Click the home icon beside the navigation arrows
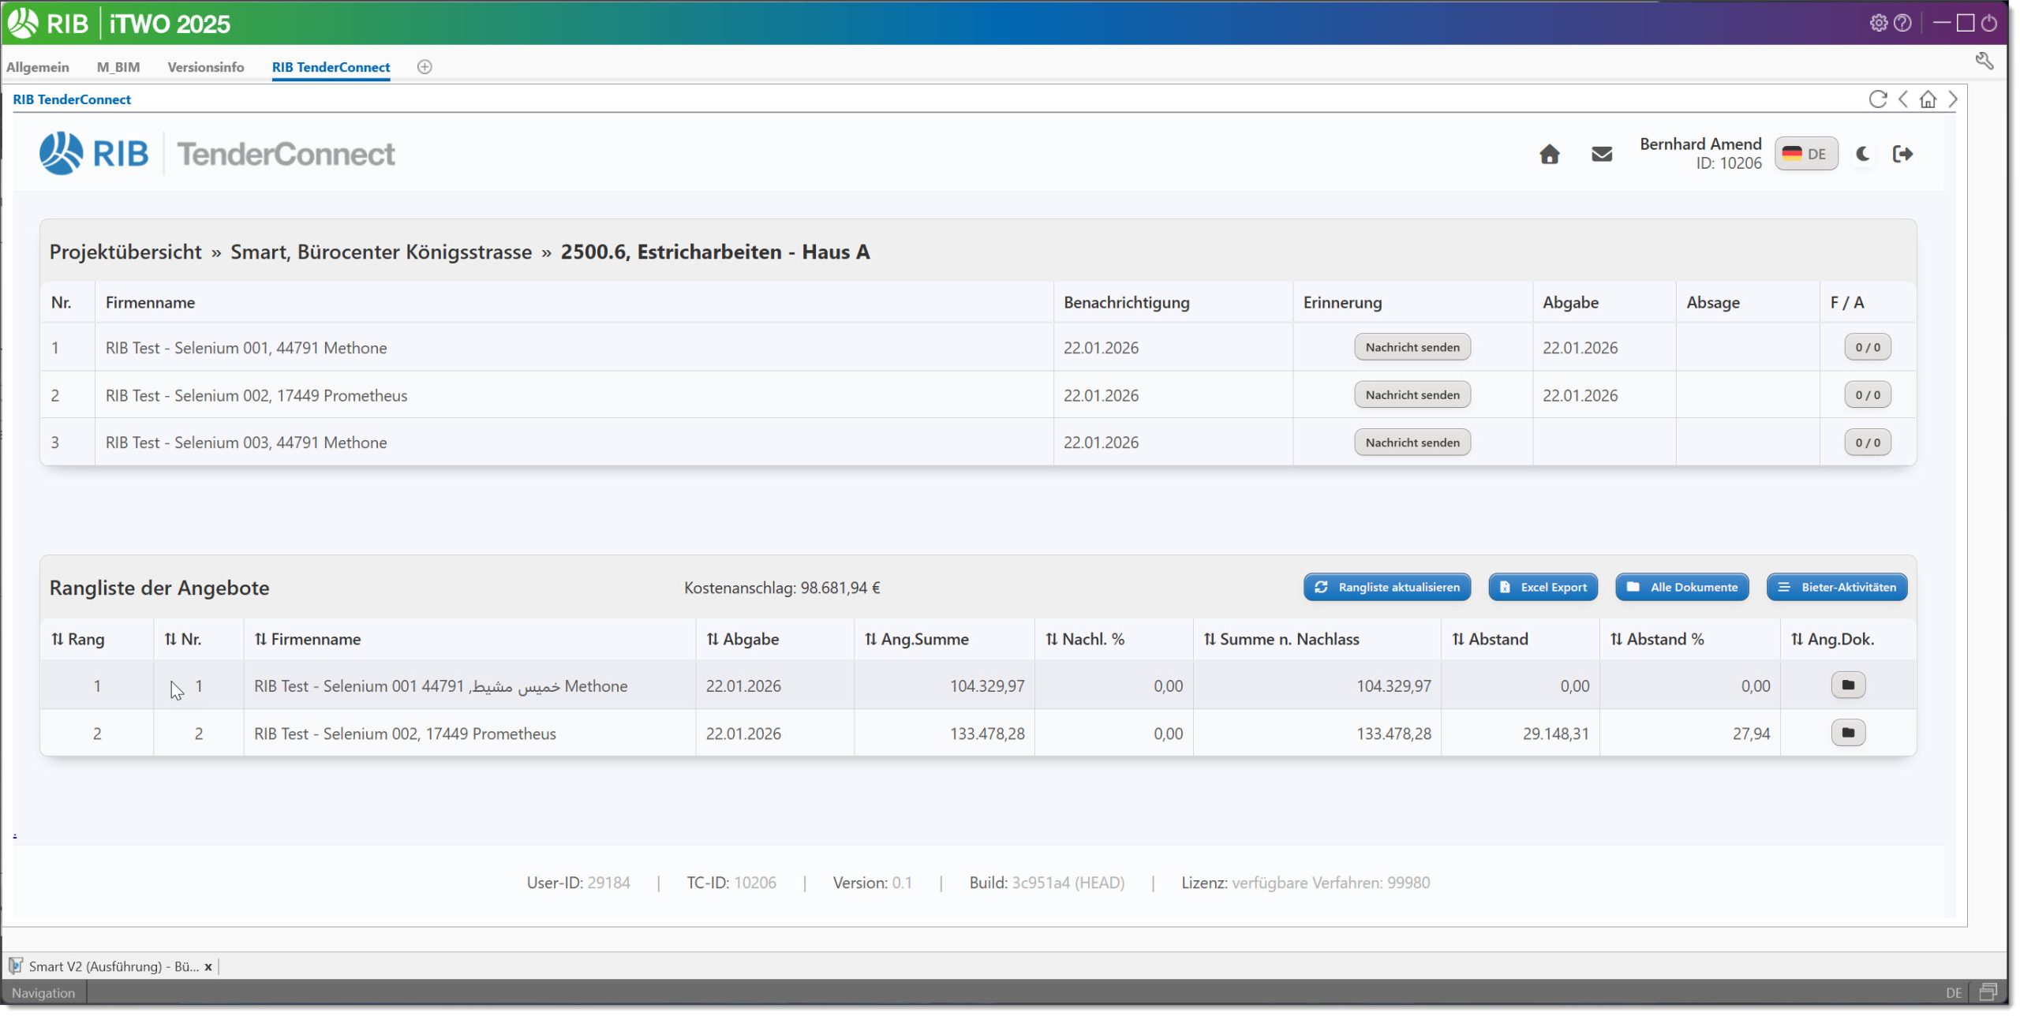Viewport: 2020px width, 1016px height. point(1928,99)
